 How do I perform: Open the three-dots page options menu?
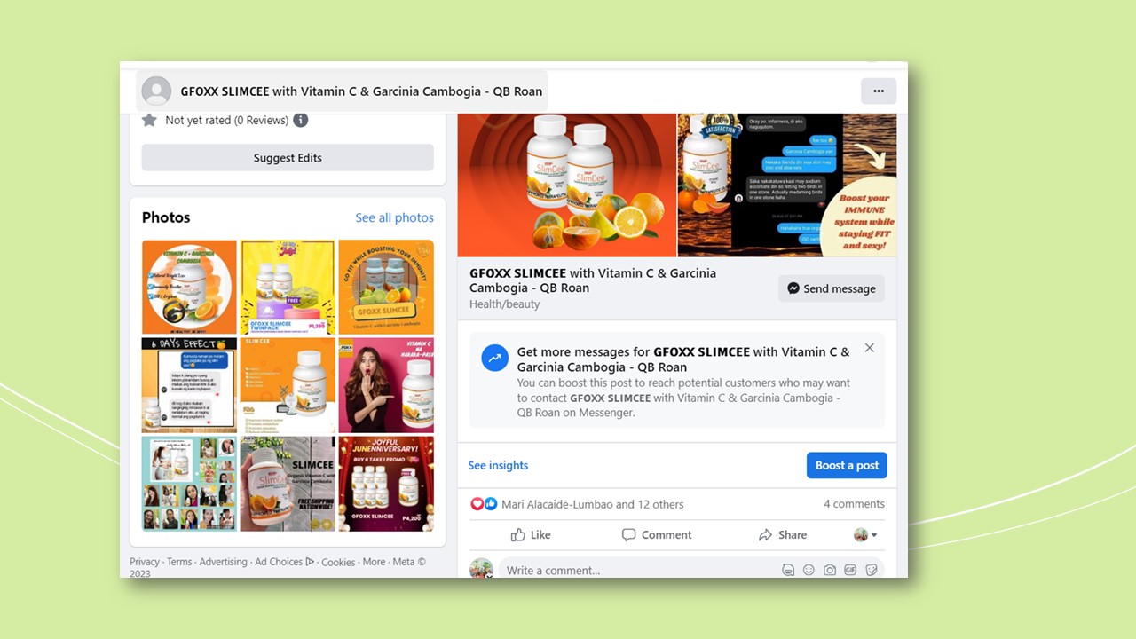[879, 91]
